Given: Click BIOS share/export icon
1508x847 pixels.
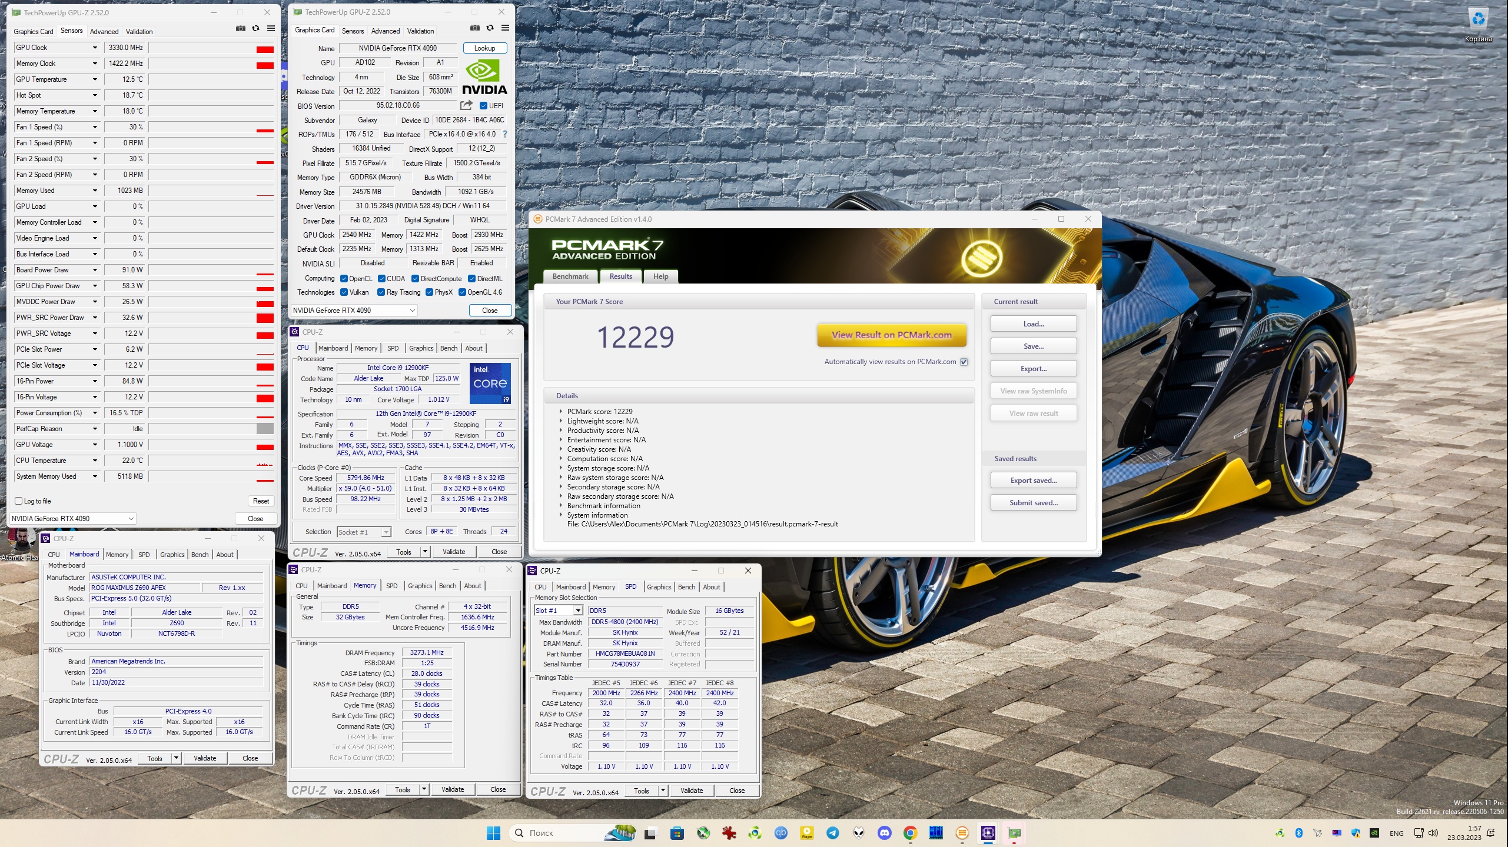Looking at the screenshot, I should [466, 105].
